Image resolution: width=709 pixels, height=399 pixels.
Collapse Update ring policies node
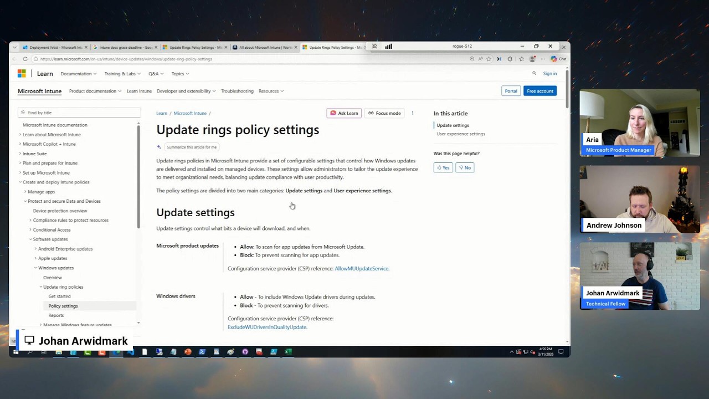(40, 287)
